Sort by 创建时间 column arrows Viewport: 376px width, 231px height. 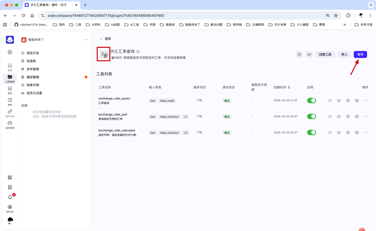click(289, 87)
